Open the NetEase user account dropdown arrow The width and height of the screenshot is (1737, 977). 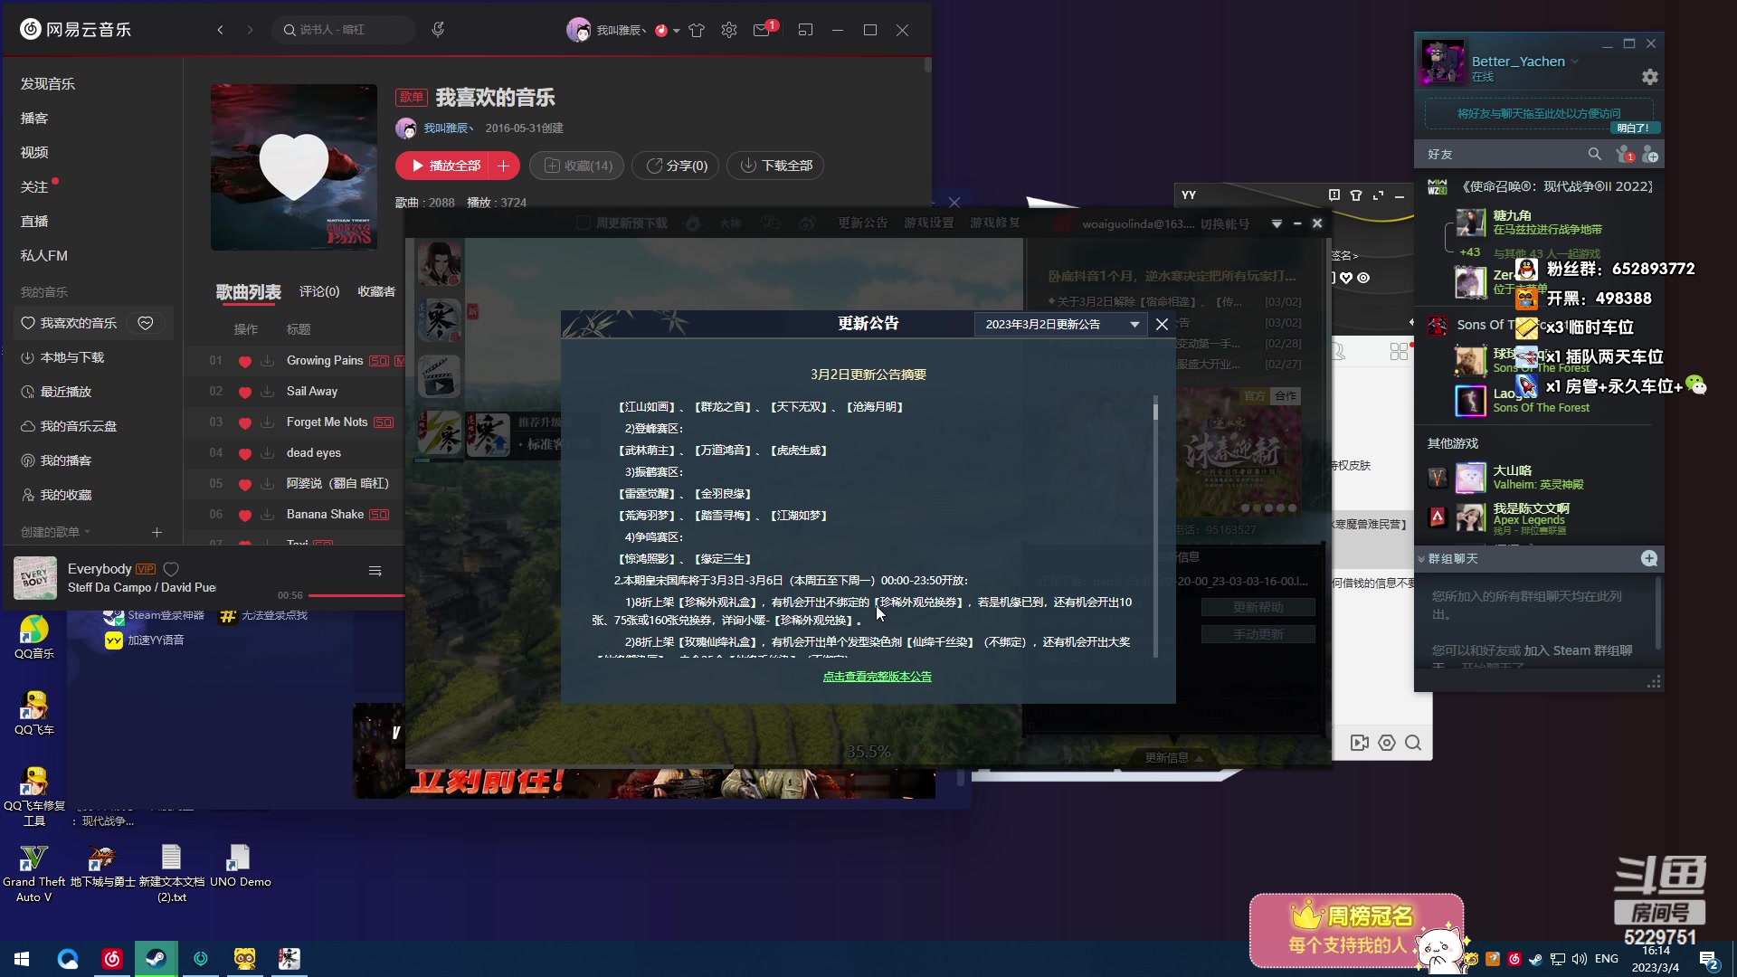676,31
